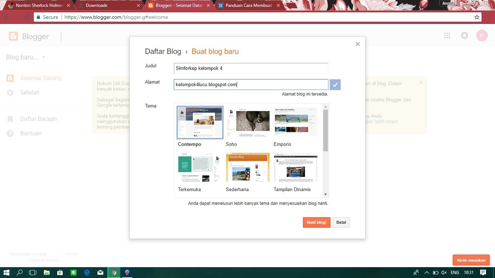Open Setelan in the sidebar

tap(30, 93)
